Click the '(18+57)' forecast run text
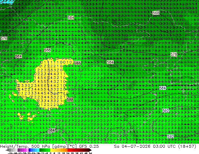199x154 pixels. point(187,146)
